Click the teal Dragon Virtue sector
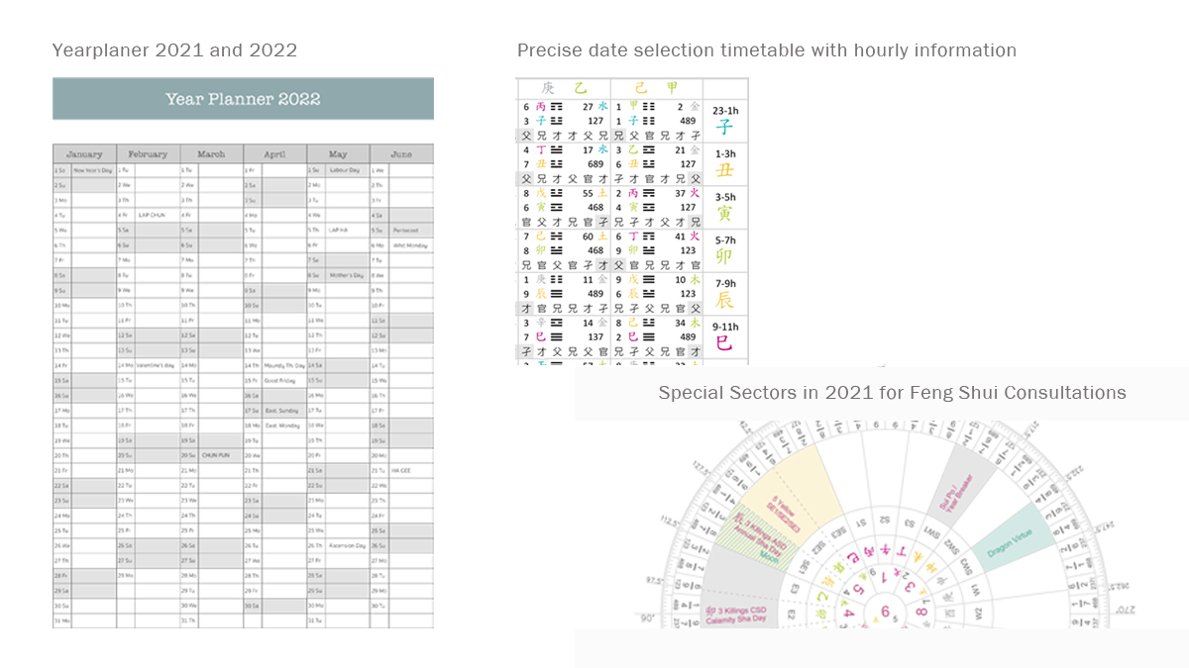Screen dimensions: 1189x668 1011,542
